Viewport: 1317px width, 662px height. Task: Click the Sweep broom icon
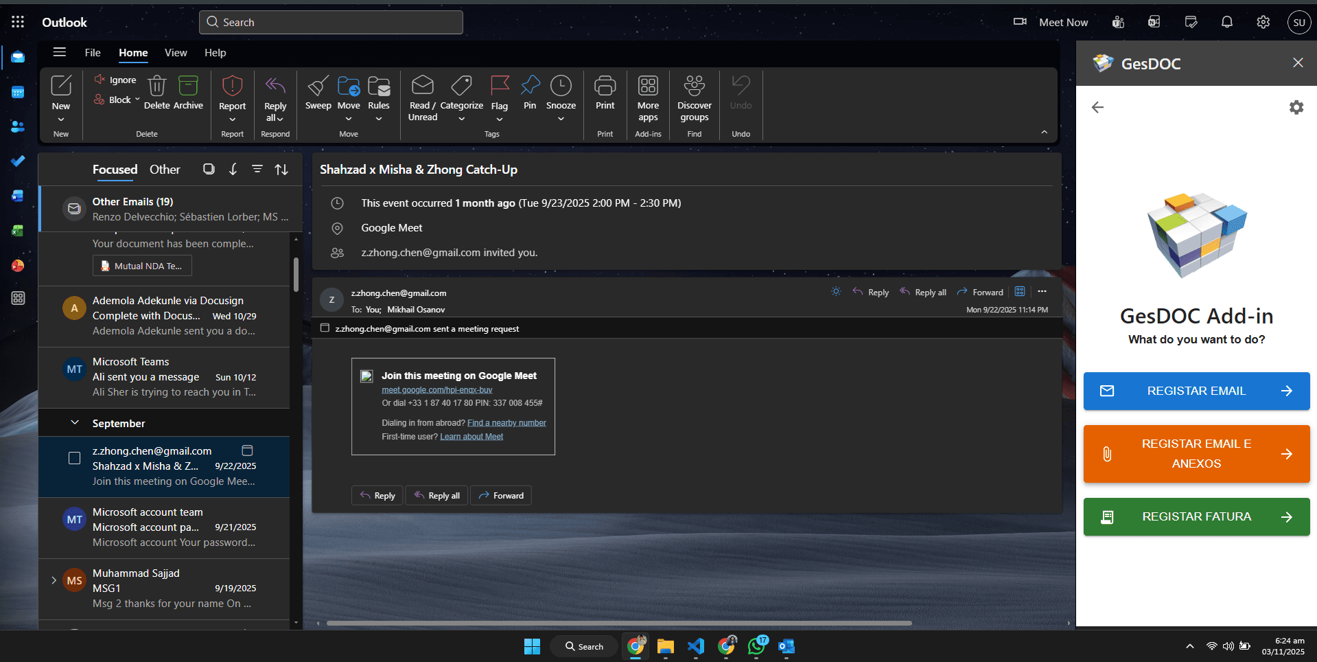tap(318, 86)
